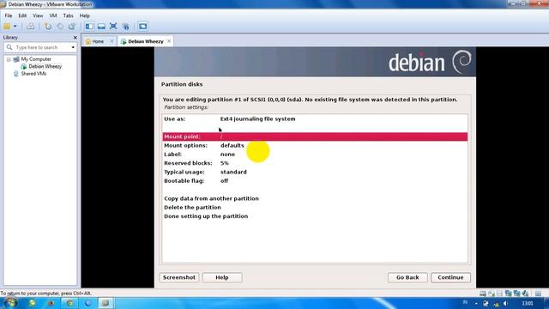
Task: Open the View menu
Action: [x=38, y=15]
